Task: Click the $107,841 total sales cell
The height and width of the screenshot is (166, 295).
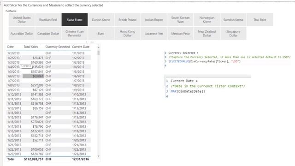Action: tap(37, 71)
